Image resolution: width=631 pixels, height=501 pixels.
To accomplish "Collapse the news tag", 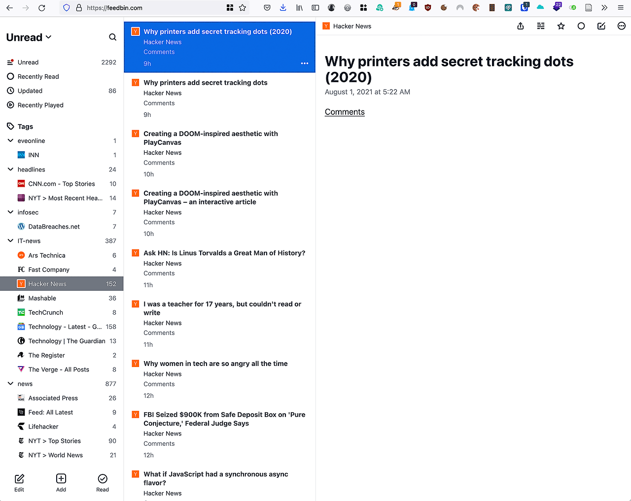I will [10, 384].
